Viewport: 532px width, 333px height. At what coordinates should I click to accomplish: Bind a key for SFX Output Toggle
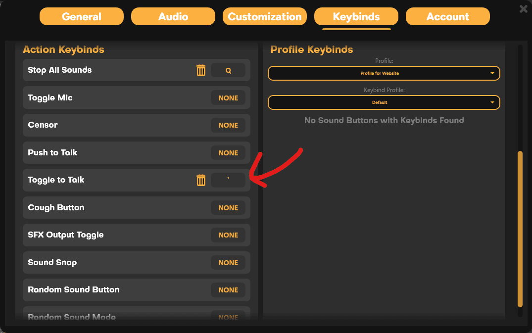(x=228, y=235)
